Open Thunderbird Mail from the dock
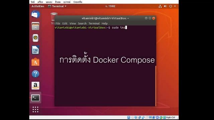The height and width of the screenshot is (120, 214). pos(35,14)
